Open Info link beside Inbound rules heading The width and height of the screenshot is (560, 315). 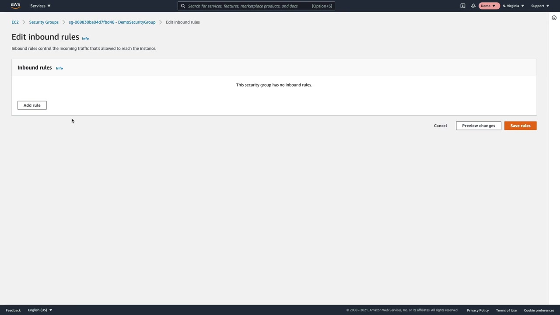tap(59, 68)
